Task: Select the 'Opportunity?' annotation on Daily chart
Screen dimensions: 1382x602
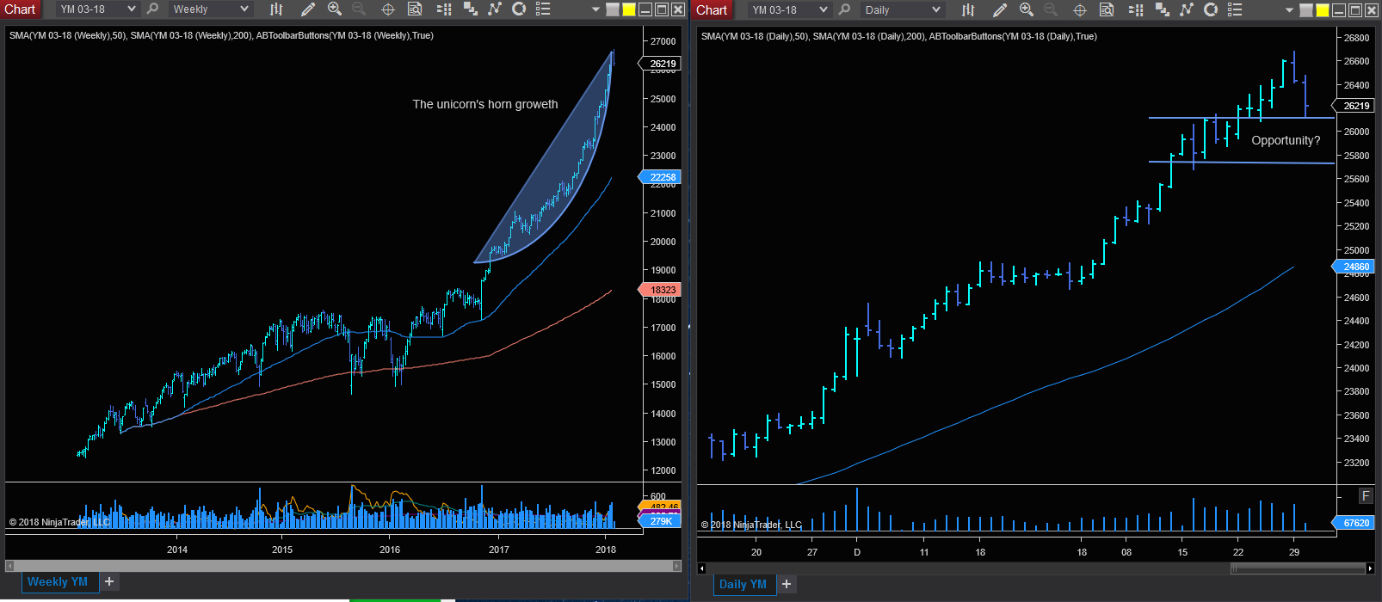Action: [x=1286, y=140]
